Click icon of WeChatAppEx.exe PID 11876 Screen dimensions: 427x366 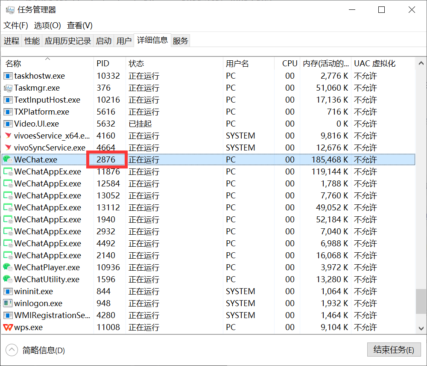pyautogui.click(x=8, y=171)
